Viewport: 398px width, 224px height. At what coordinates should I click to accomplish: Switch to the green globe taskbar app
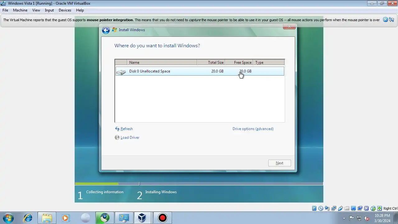coord(104,218)
